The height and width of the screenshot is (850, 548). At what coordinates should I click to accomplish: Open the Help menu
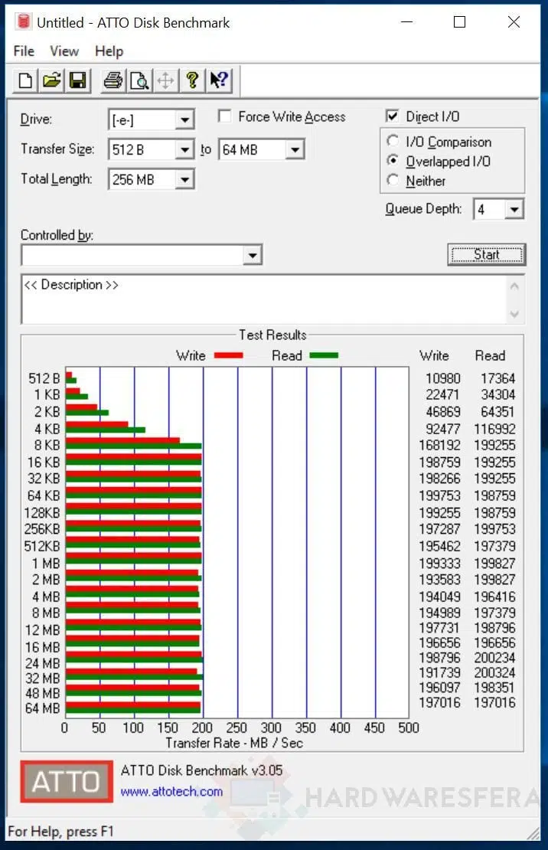[109, 51]
